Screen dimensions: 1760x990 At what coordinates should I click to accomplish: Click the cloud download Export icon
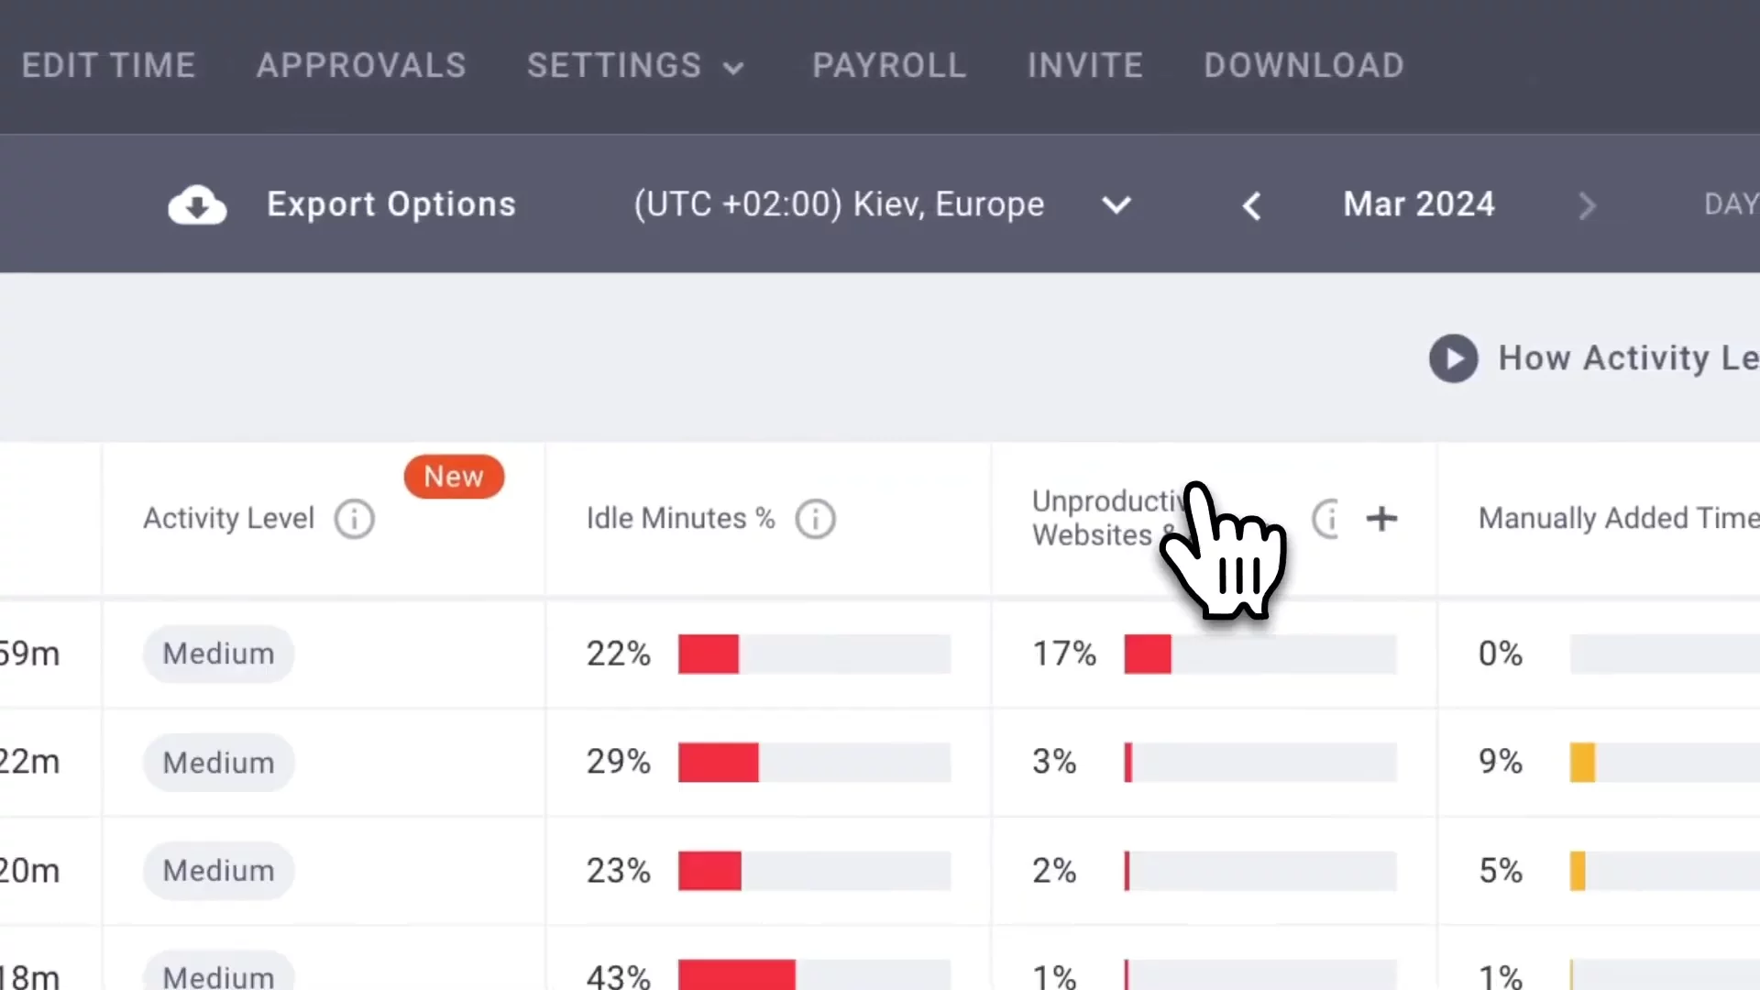click(x=197, y=205)
